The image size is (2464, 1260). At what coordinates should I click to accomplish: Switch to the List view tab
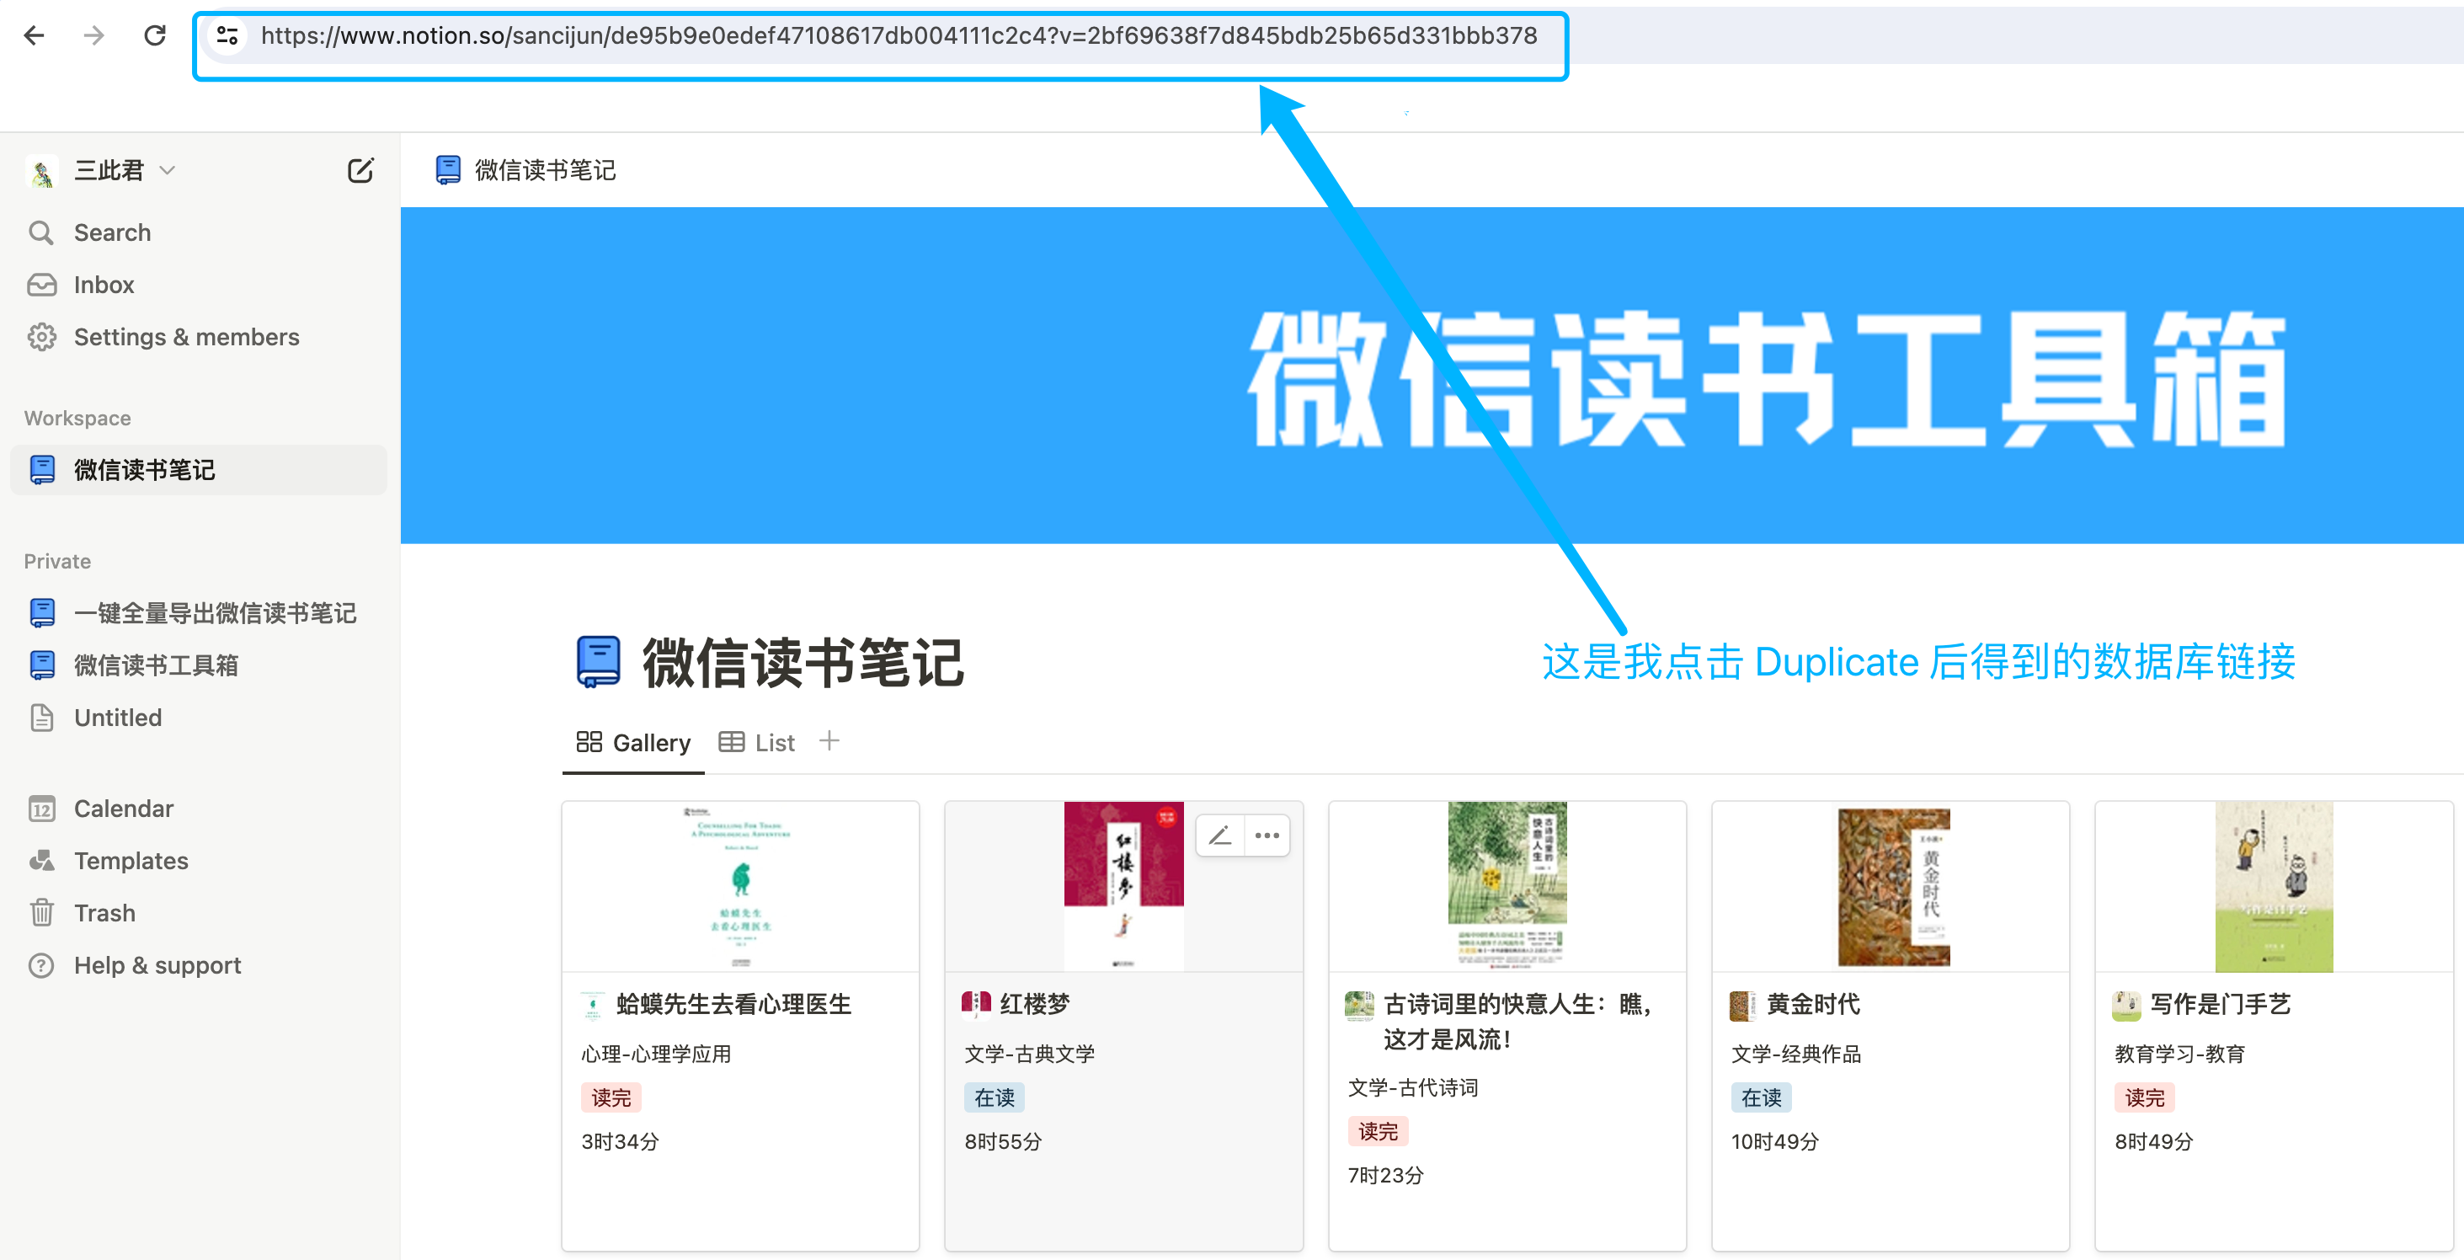(x=756, y=742)
